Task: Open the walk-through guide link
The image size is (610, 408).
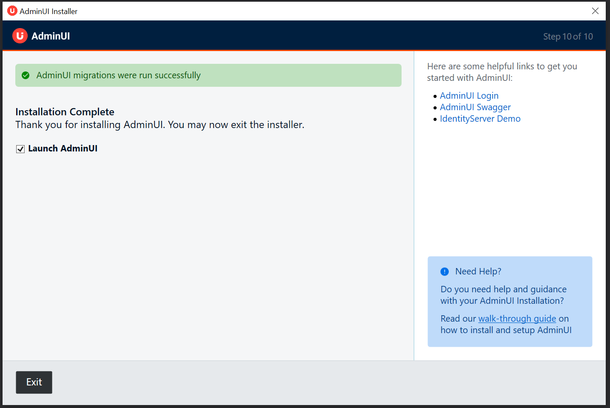Action: tap(517, 319)
